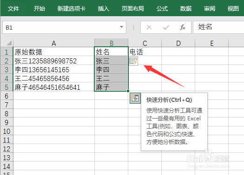Select row 11 header

coord(7,140)
